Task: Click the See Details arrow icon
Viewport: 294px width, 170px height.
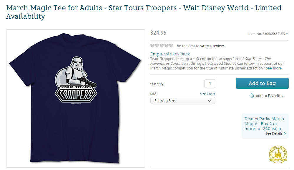Action: [x=285, y=133]
